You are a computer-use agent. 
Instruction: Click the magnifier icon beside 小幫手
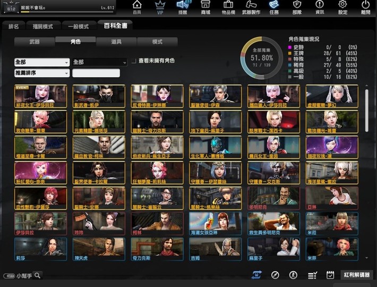coord(38,275)
